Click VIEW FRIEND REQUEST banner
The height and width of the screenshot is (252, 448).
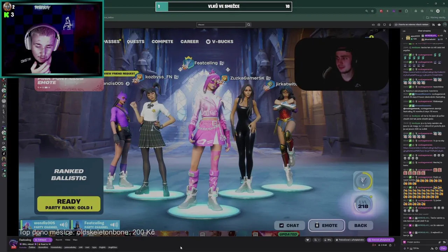(119, 73)
